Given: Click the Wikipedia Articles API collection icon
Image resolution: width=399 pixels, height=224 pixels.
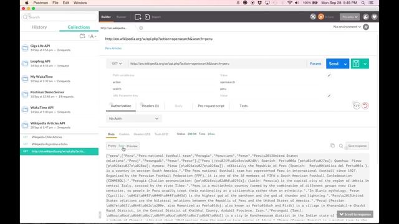Looking at the screenshot, I should (x=25, y=125).
